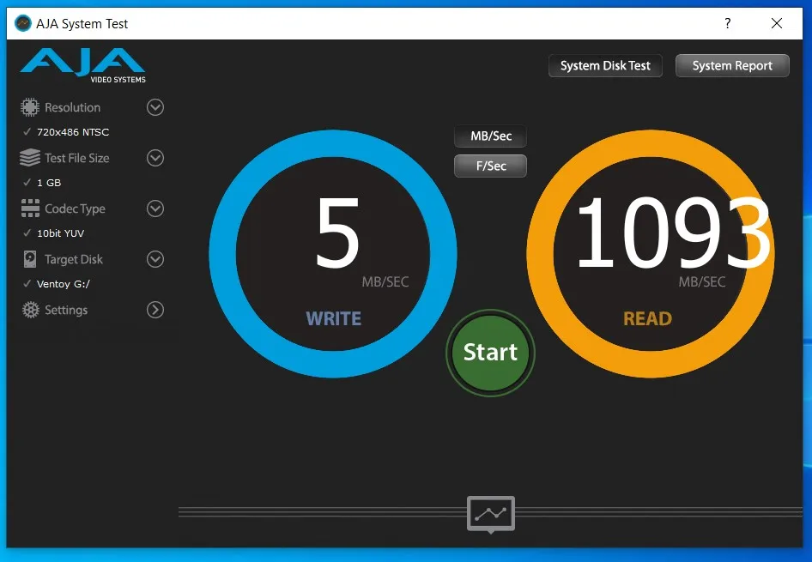Open System Report

(x=732, y=66)
